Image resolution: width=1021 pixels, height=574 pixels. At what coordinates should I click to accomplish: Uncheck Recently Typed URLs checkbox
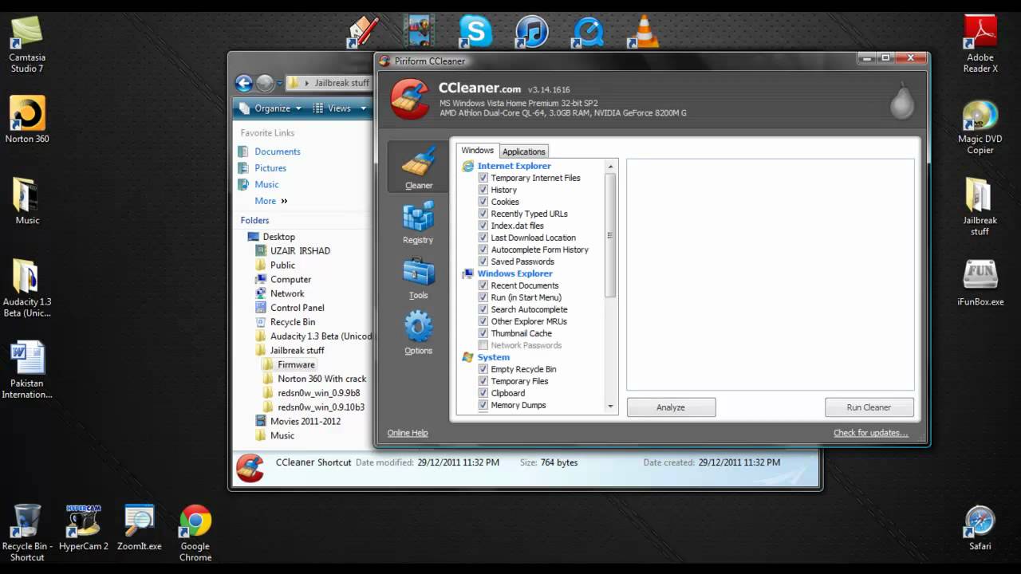[483, 214]
